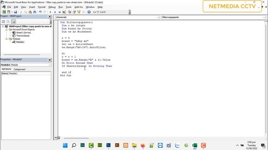Open the Add-Ins menu
This screenshot has width=268, height=150.
click(78, 7)
